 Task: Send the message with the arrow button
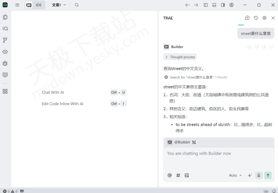click(x=268, y=175)
